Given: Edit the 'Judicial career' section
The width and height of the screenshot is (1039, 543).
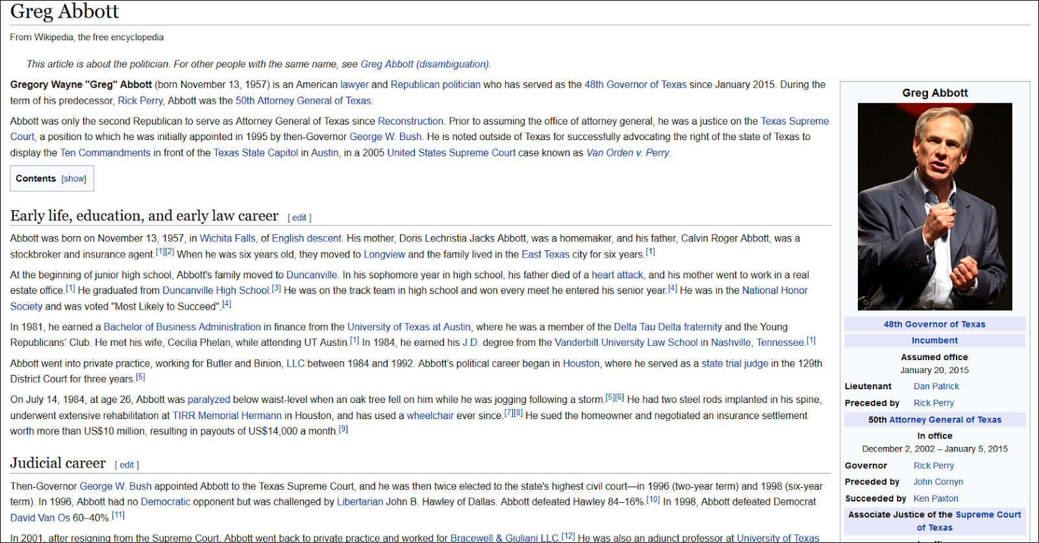Looking at the screenshot, I should [127, 465].
